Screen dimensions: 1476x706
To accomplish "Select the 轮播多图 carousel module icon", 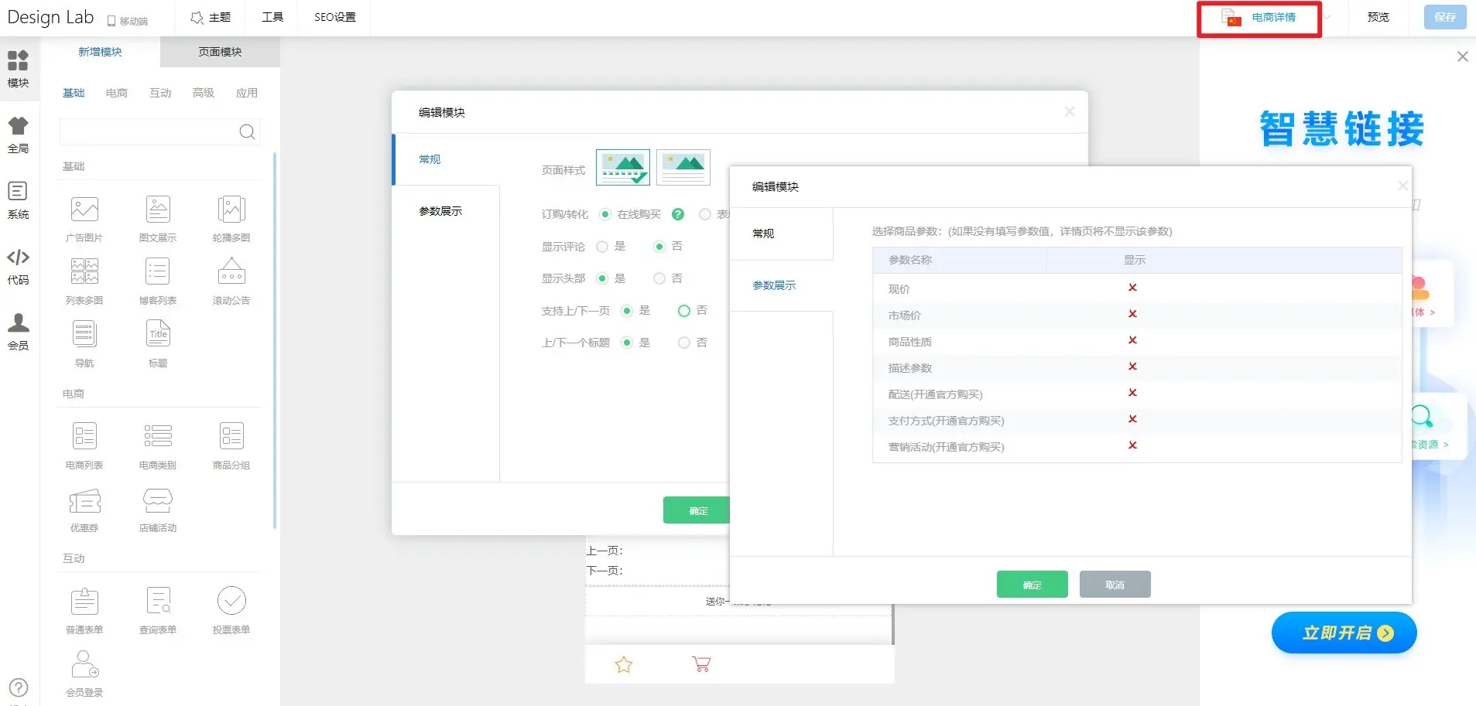I will tap(231, 210).
